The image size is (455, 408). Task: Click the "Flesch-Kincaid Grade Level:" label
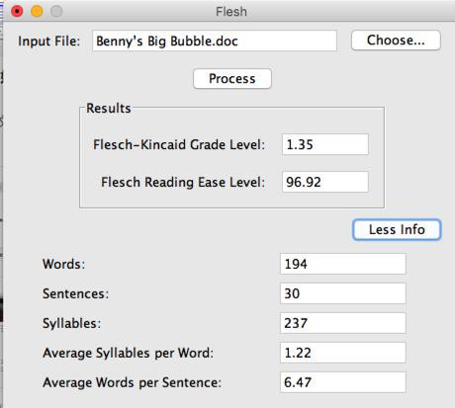[x=179, y=144]
